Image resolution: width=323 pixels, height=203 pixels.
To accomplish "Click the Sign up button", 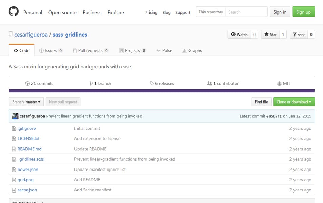I will 303,11.
